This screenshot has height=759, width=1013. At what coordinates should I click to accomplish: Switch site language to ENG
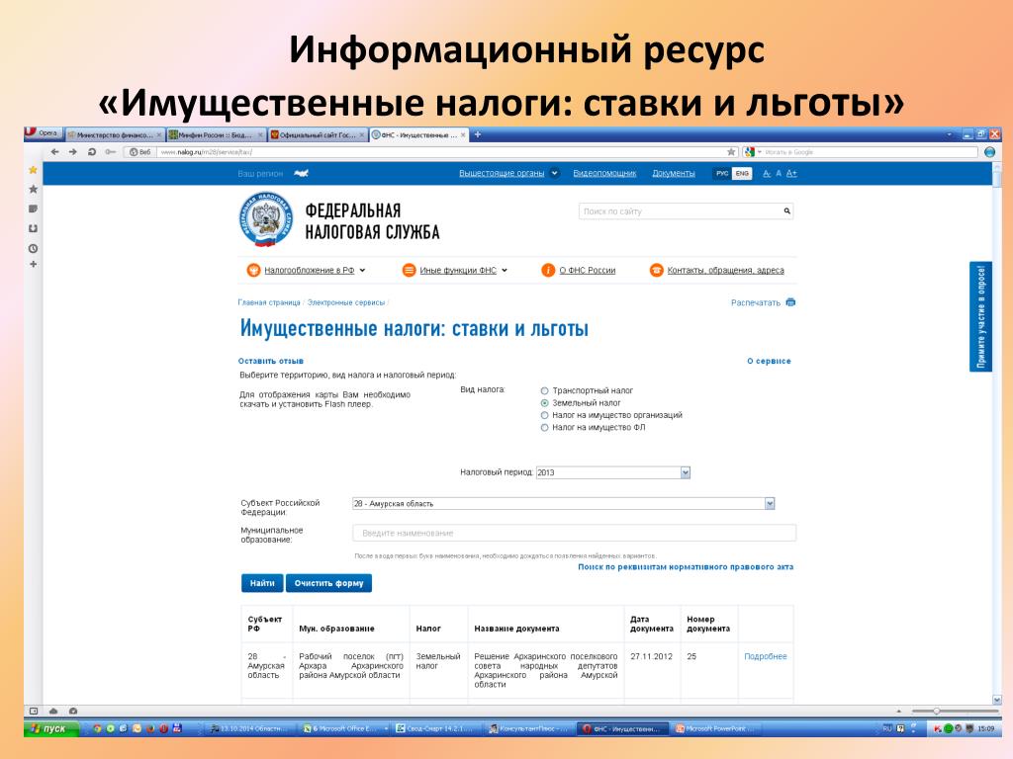[742, 173]
